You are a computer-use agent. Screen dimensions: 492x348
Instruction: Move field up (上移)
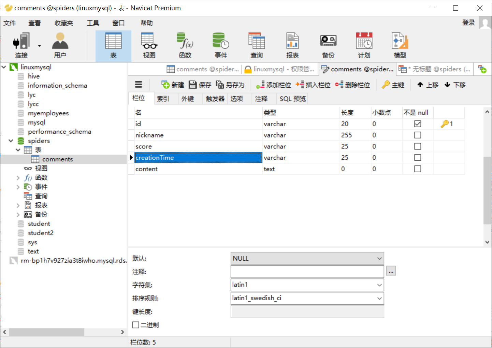[428, 85]
